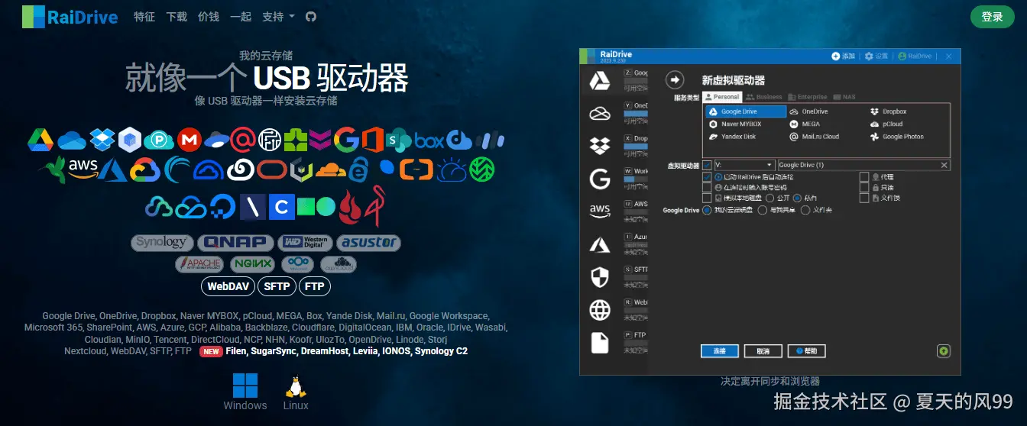Click the Synology badge
This screenshot has height=426, width=1027.
[161, 243]
